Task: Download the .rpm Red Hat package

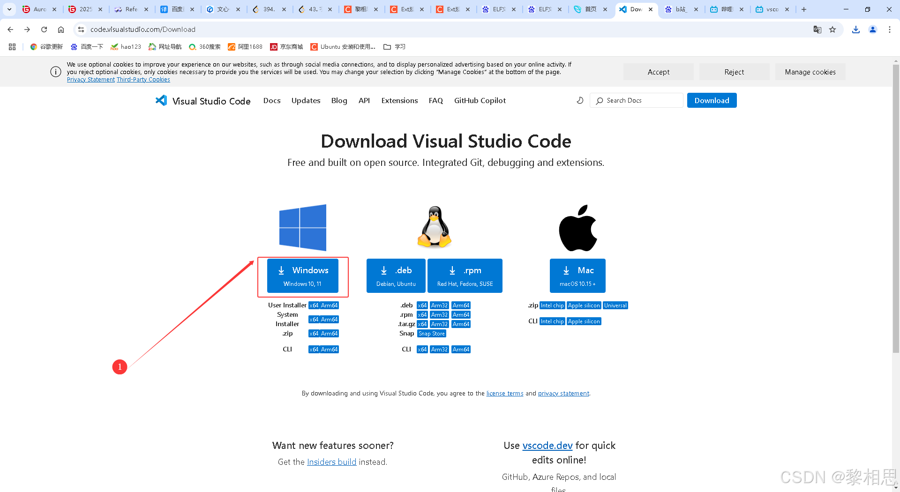Action: coord(465,276)
